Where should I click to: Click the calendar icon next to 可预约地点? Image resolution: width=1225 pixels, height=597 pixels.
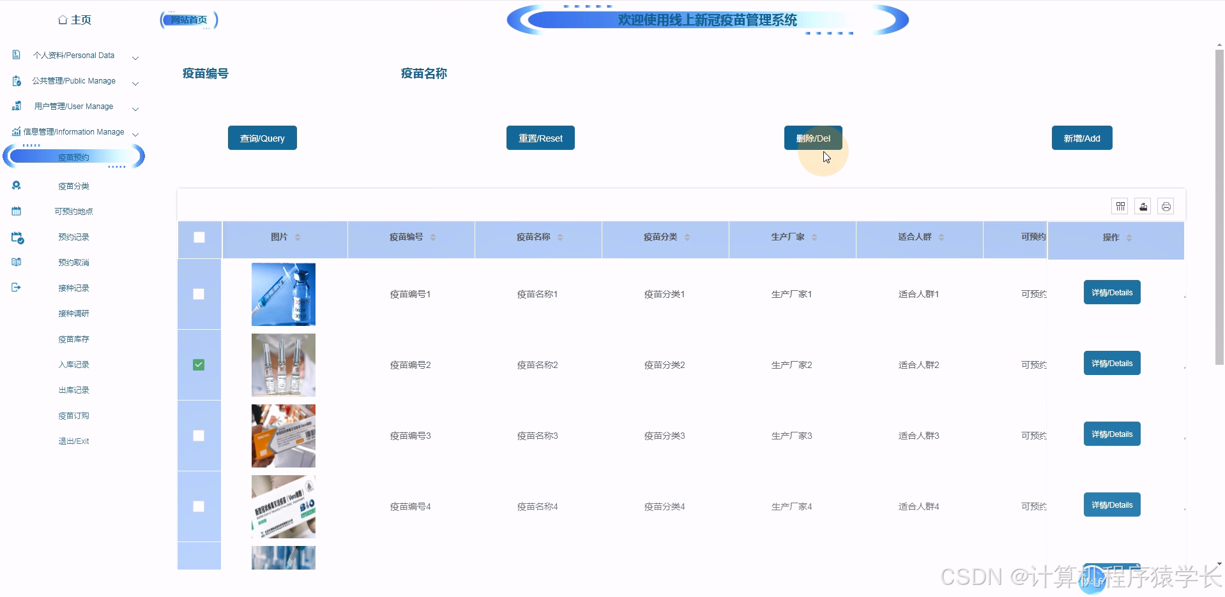click(15, 211)
